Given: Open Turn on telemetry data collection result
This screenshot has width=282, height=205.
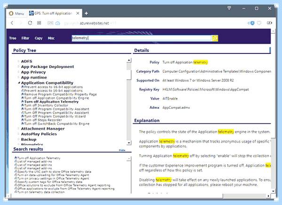Looking at the screenshot, I should point(41,192).
